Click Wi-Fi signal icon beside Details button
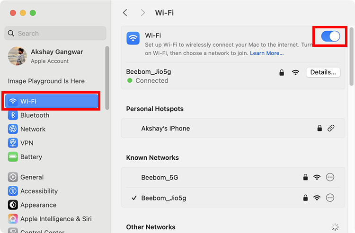 295,72
